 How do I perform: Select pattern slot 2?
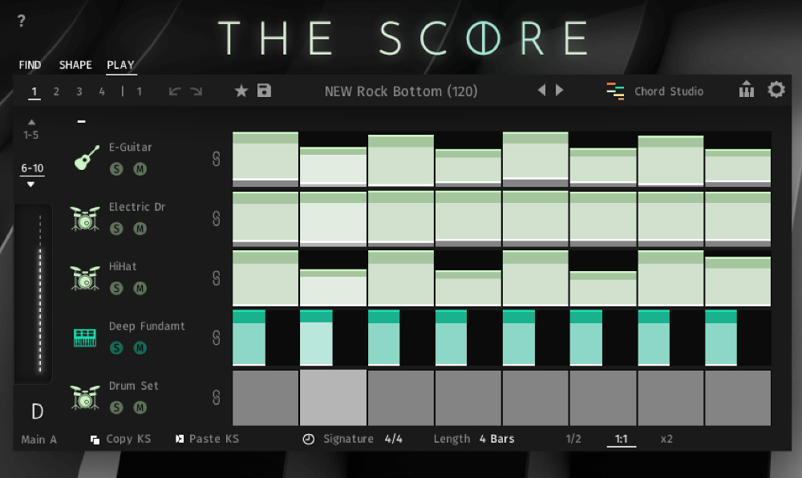tap(56, 91)
